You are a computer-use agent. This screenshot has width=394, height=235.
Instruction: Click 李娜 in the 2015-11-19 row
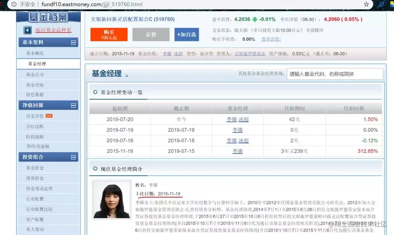tap(237, 151)
